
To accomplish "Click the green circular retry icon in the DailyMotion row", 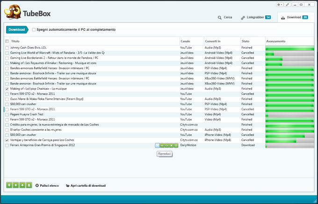I will pyautogui.click(x=166, y=145).
